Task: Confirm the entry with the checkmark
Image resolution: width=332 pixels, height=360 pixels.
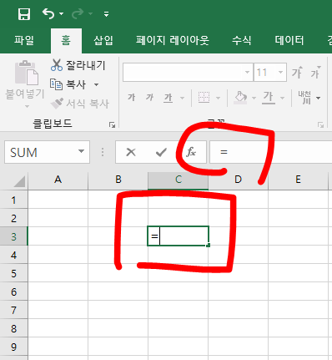Action: pos(161,152)
